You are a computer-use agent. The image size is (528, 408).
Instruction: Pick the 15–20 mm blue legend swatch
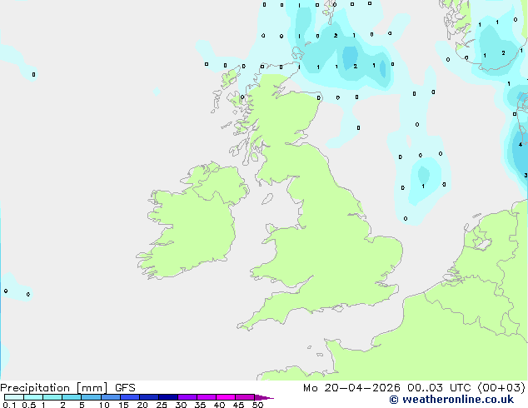point(129,397)
